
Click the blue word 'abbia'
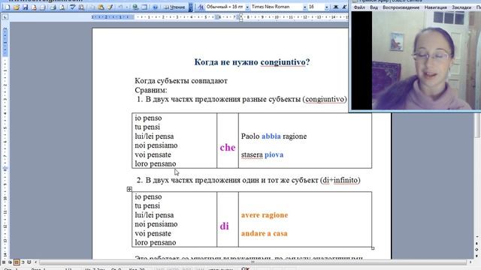click(271, 136)
